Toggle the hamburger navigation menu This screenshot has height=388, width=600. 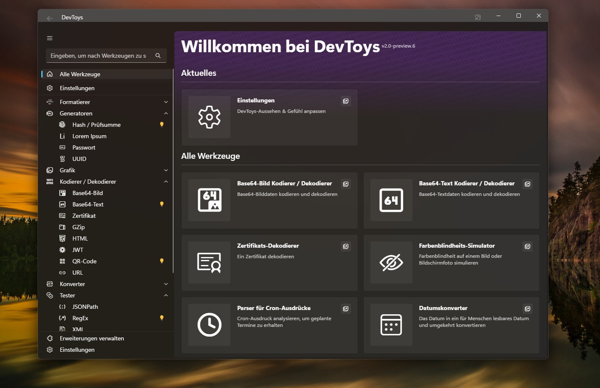50,38
